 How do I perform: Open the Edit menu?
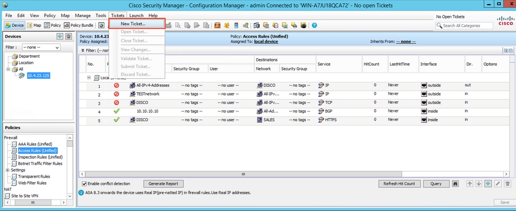[21, 15]
